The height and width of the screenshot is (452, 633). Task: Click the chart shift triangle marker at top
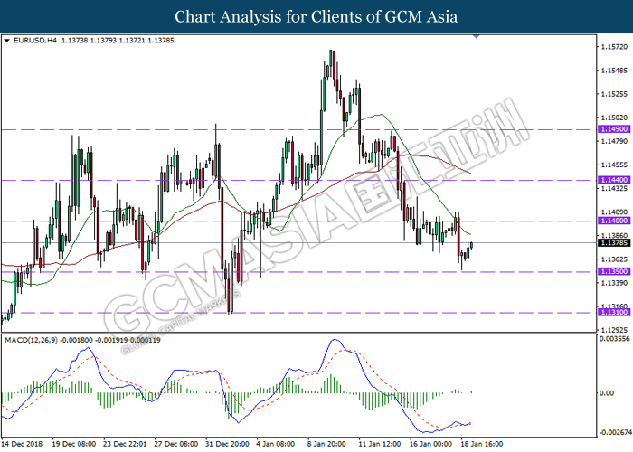tap(476, 37)
